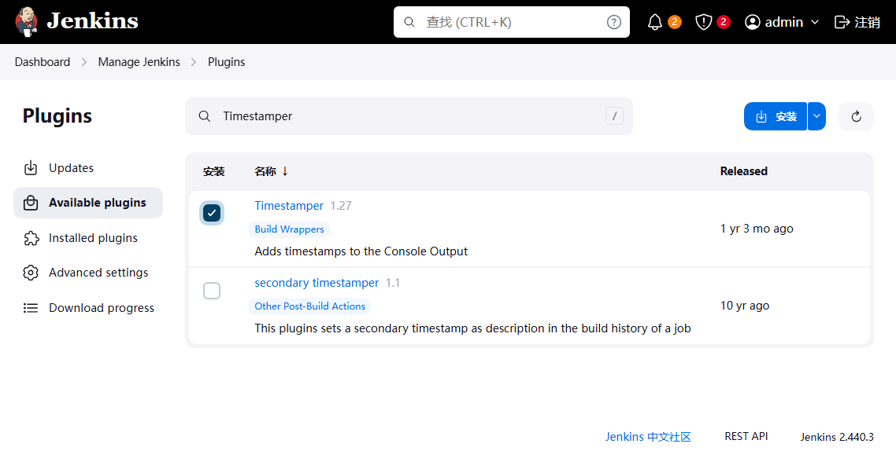Open the Jenkins home title link

tap(93, 22)
